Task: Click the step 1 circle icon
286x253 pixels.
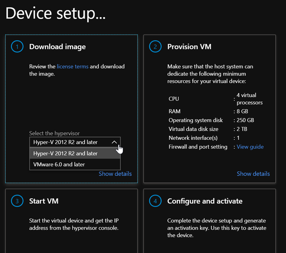Action: [x=17, y=47]
